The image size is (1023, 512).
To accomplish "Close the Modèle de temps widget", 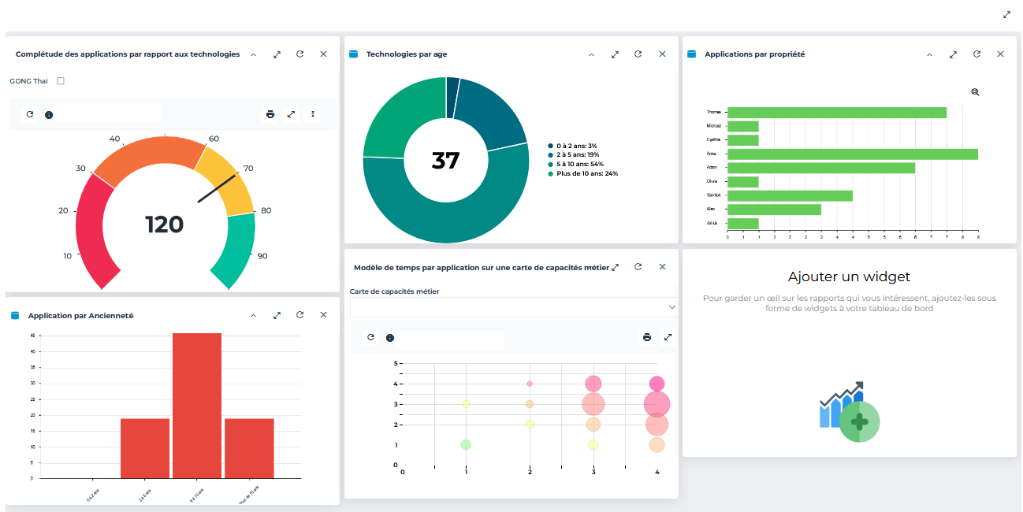I will coord(662,267).
